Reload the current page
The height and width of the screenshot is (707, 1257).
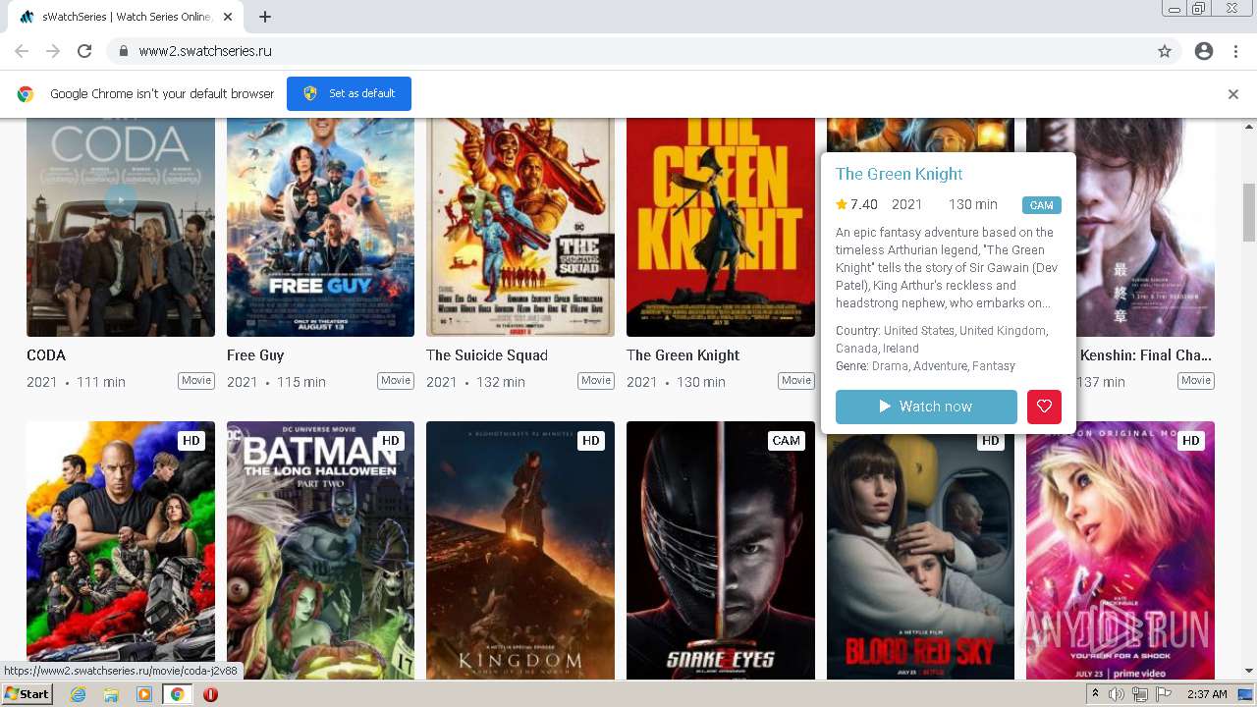tap(84, 51)
